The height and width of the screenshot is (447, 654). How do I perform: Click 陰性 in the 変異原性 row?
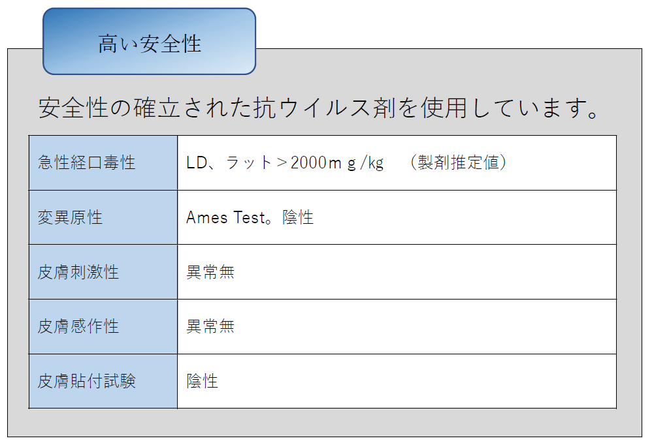click(298, 217)
